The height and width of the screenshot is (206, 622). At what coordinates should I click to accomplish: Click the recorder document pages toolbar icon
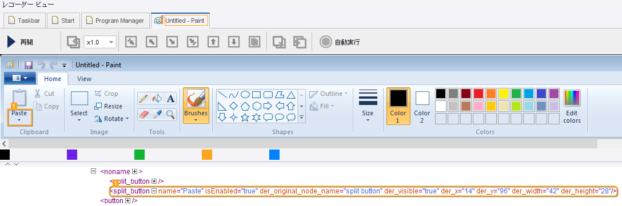point(254,42)
